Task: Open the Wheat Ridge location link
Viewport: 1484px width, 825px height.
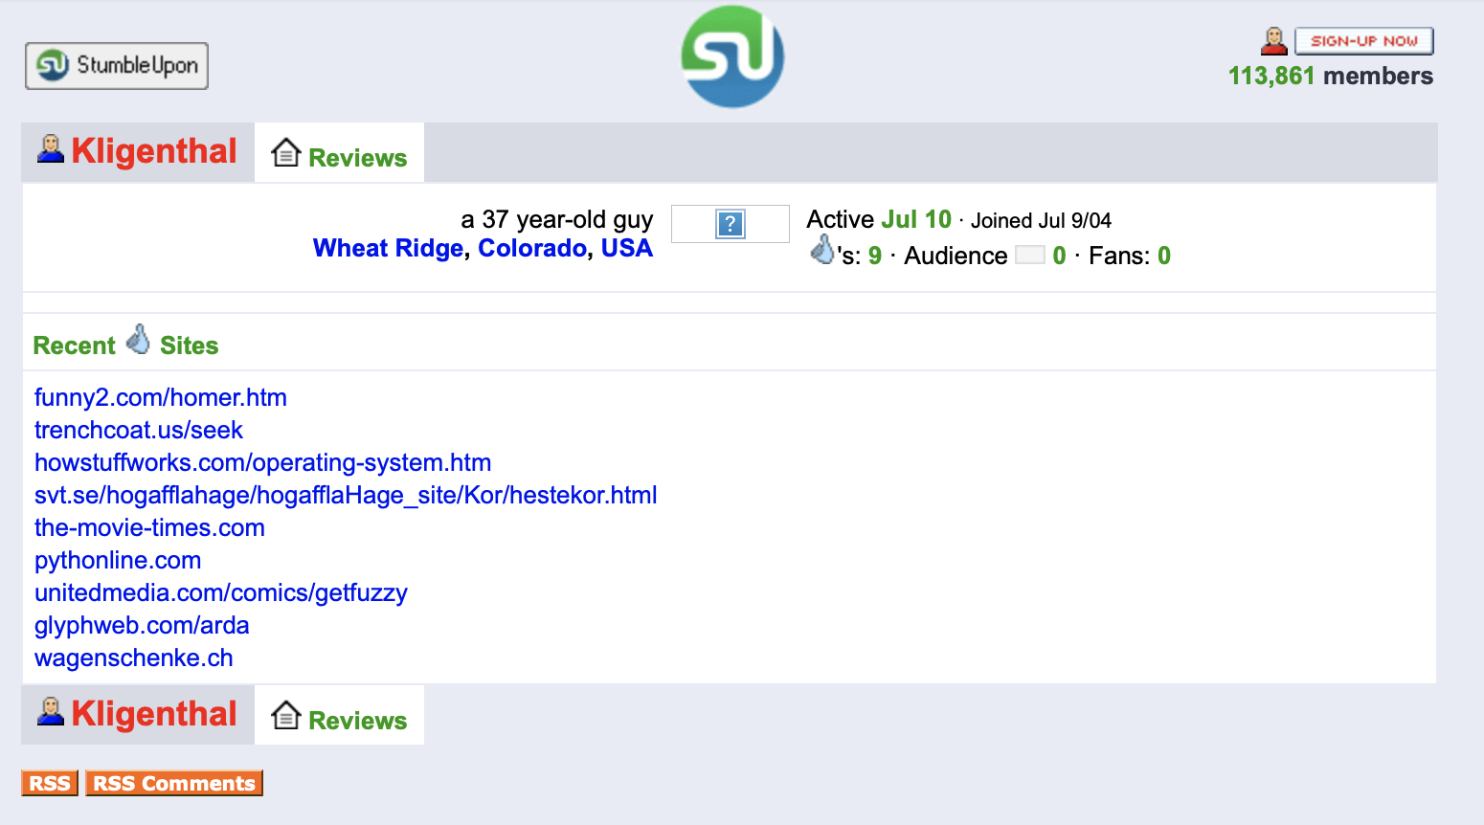Action: [x=388, y=249]
